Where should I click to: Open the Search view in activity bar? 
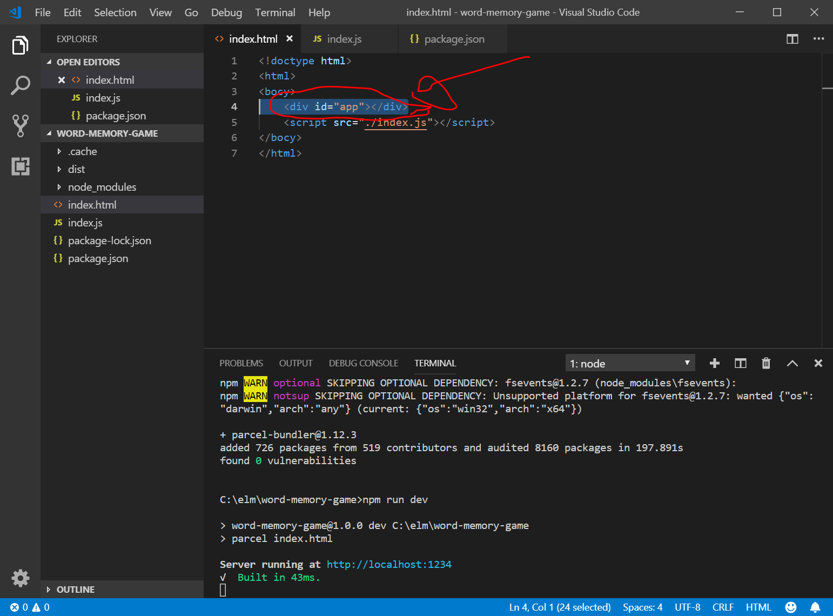[20, 85]
